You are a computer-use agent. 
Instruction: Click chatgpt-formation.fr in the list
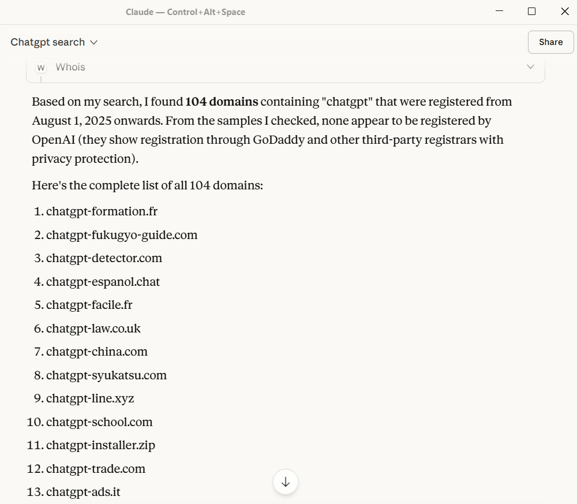click(x=102, y=211)
